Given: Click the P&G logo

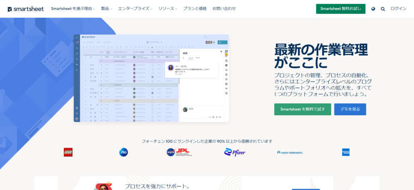Looking at the screenshot, I should tap(124, 152).
